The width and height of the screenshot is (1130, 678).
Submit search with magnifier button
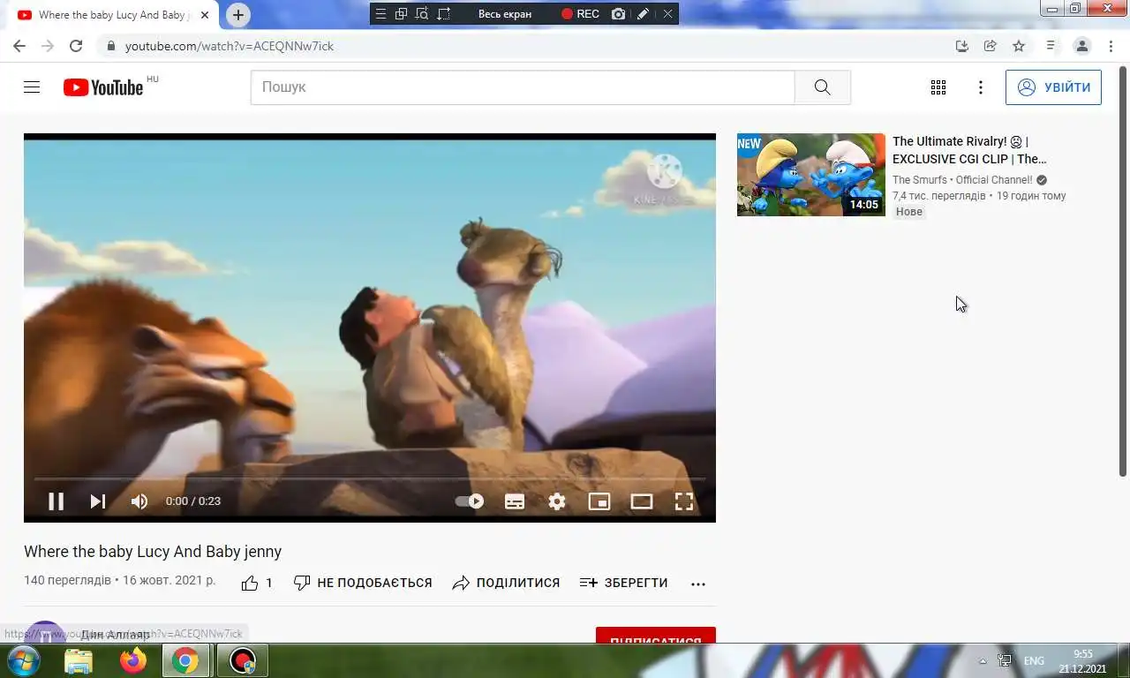click(x=823, y=87)
